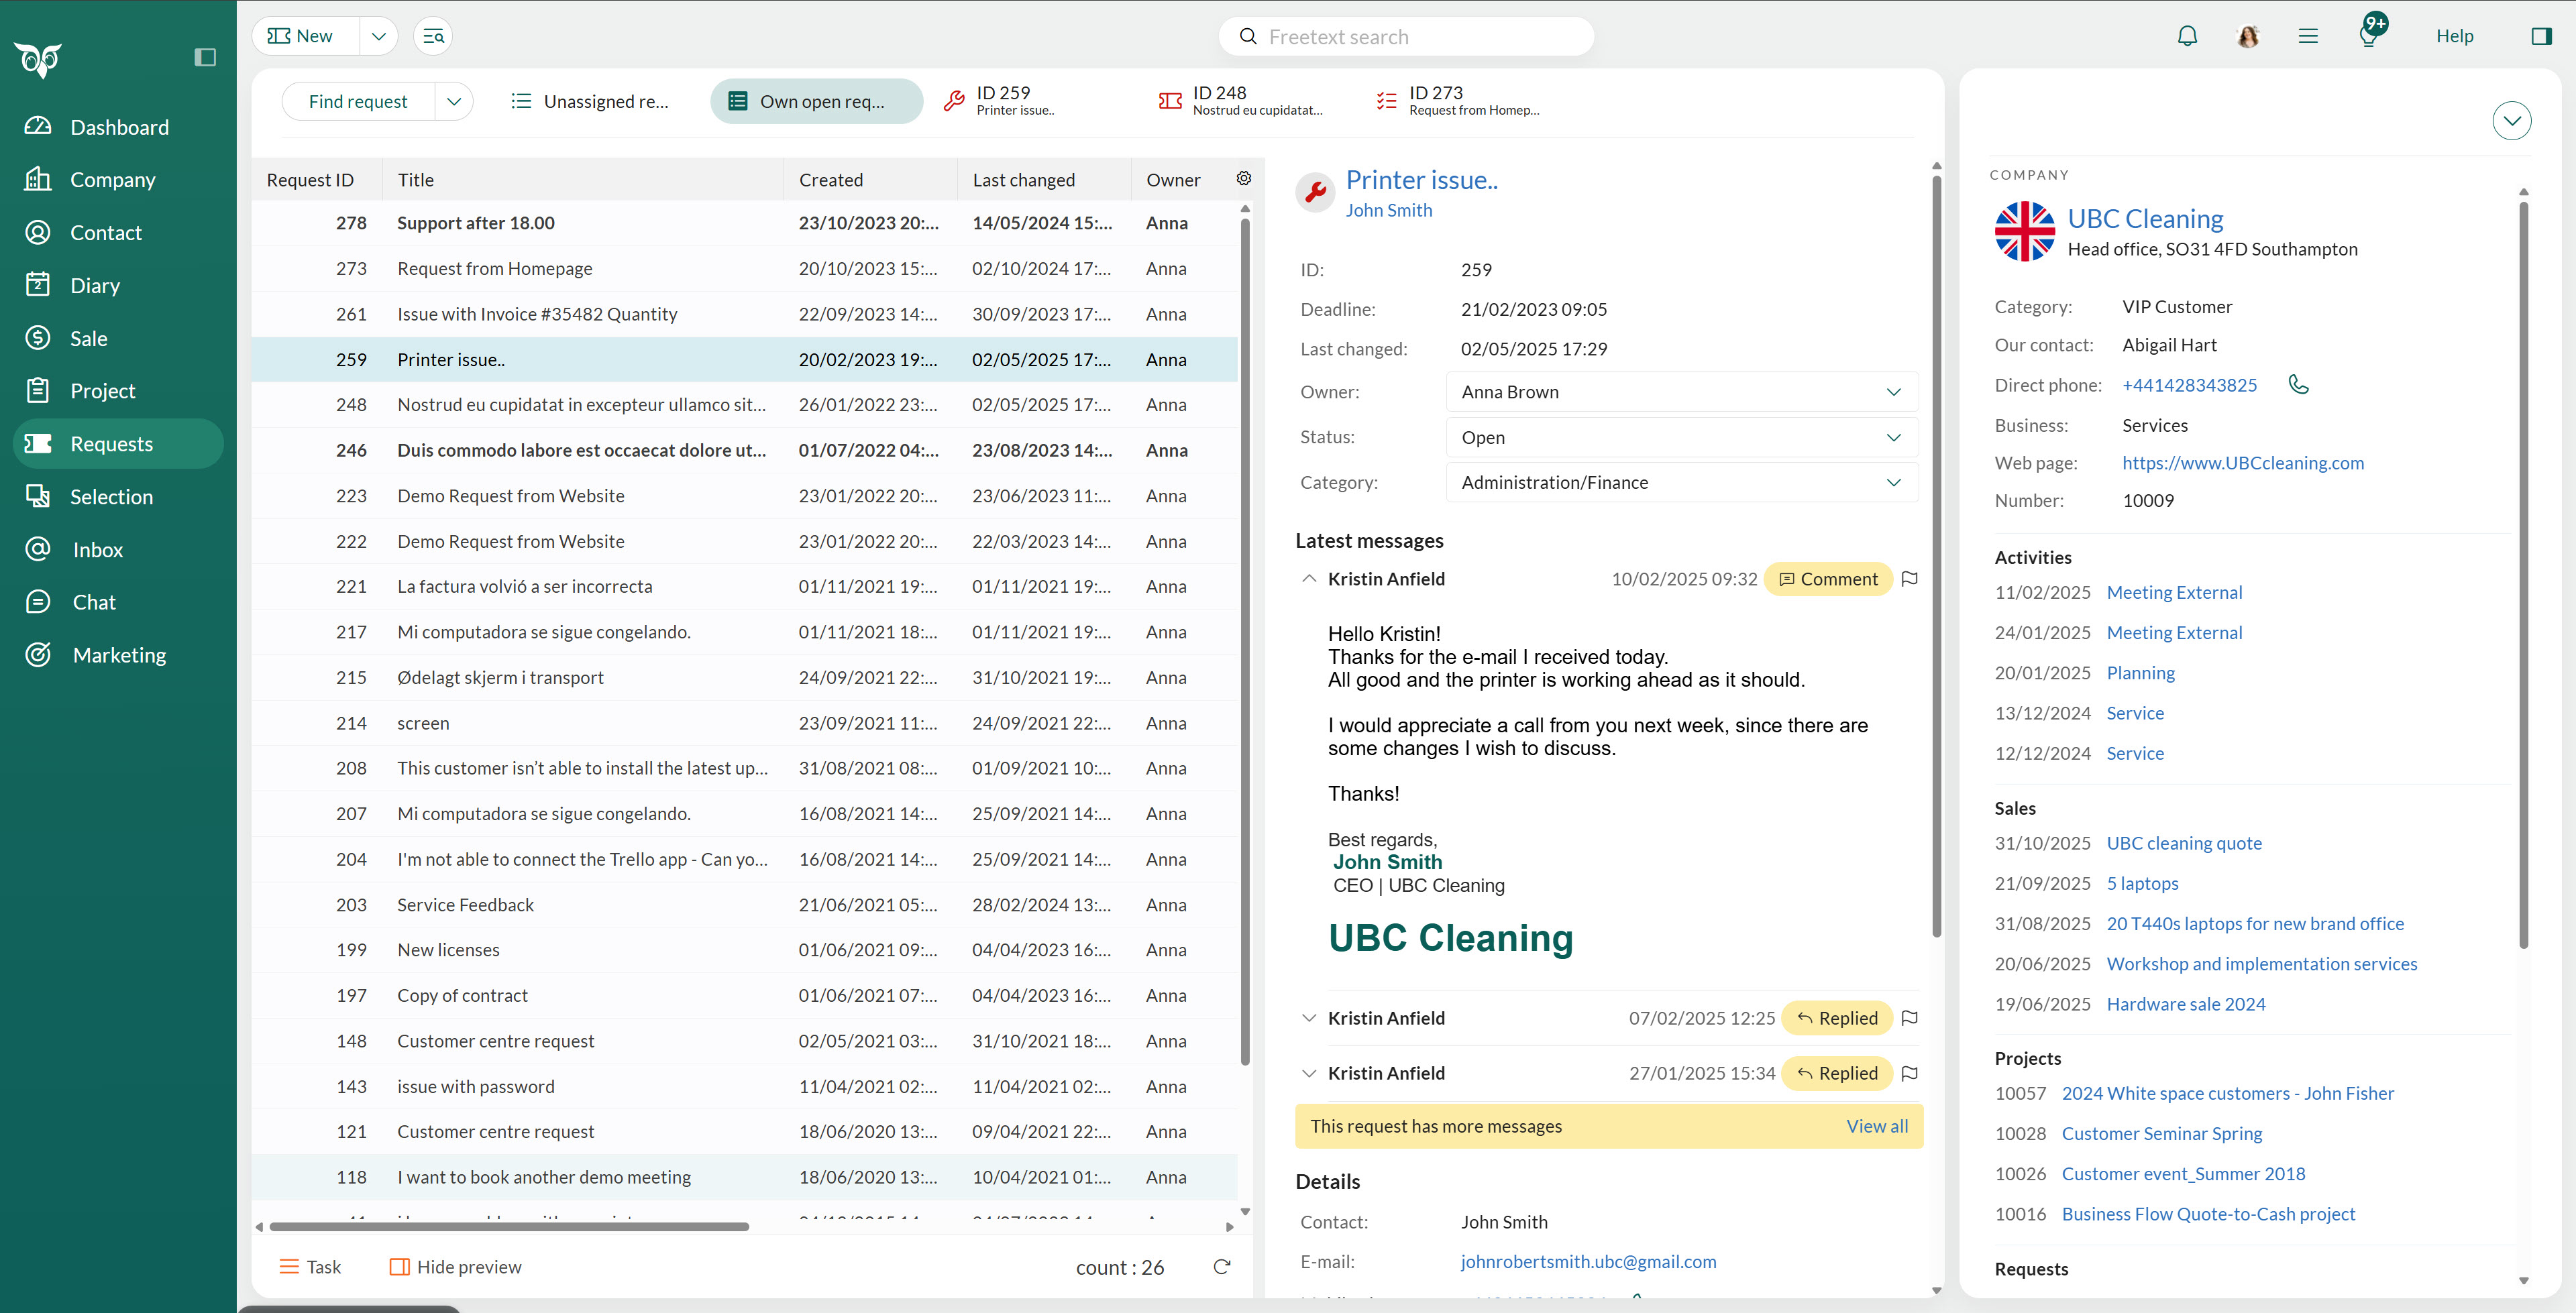Open the Status dropdown showing Open
Image resolution: width=2576 pixels, height=1313 pixels.
point(1681,437)
